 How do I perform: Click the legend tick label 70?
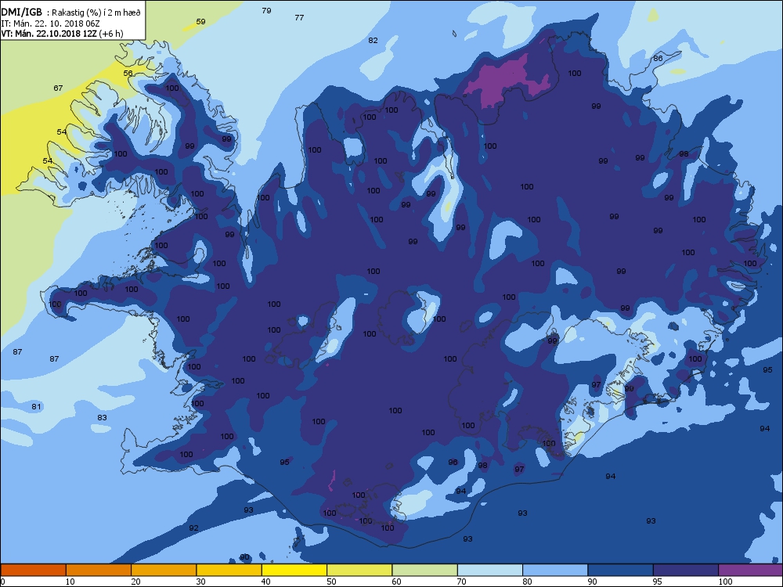(x=461, y=582)
